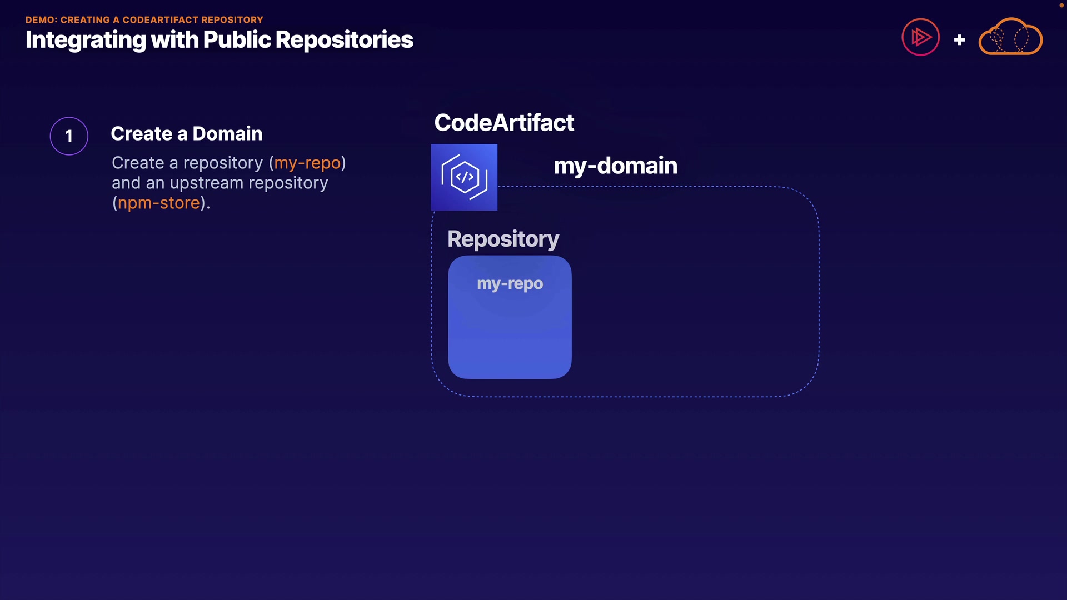Click the orange my-repo text in description
The width and height of the screenshot is (1067, 600).
click(307, 163)
